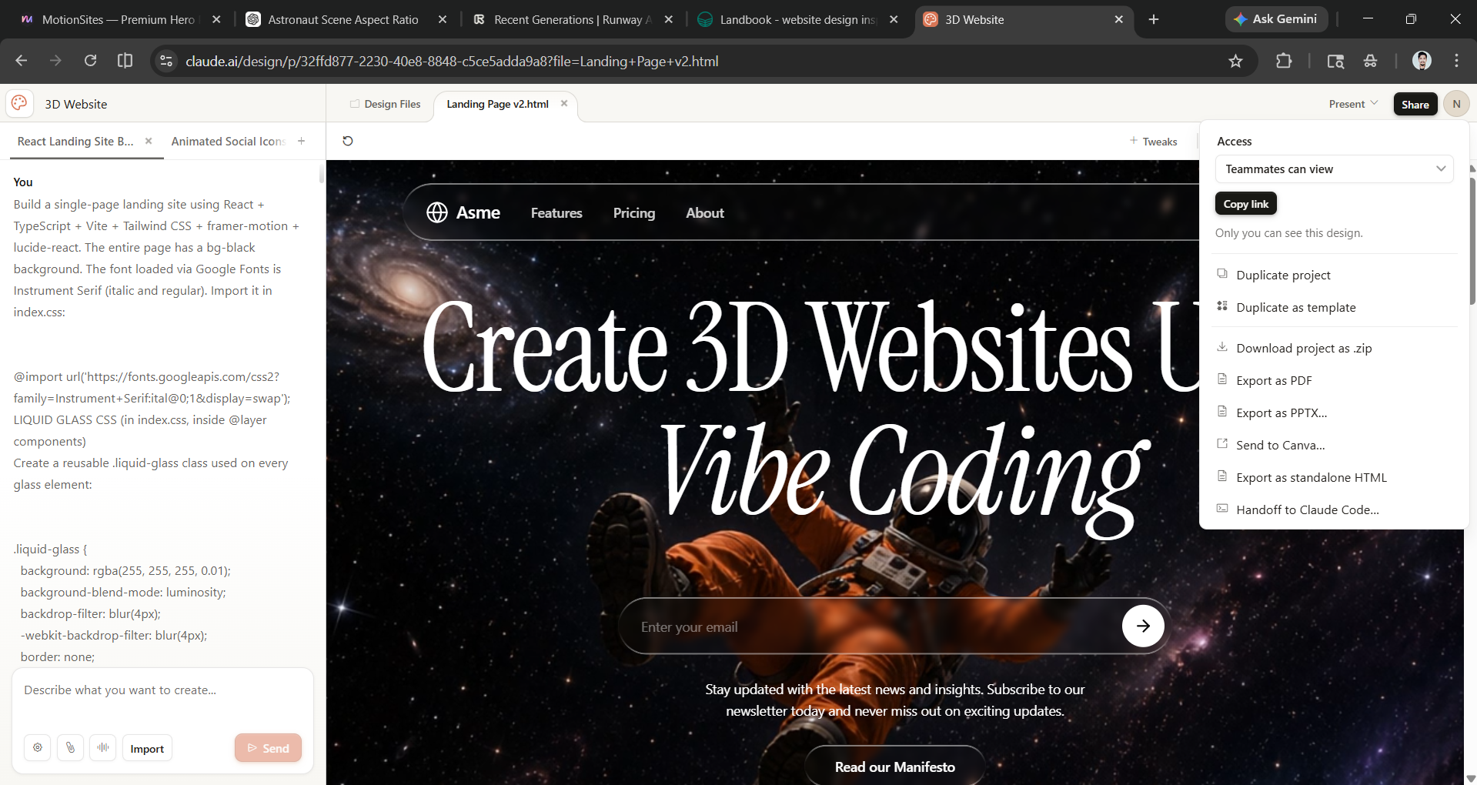Bookmark this page with the star
Image resolution: width=1477 pixels, height=785 pixels.
point(1235,61)
